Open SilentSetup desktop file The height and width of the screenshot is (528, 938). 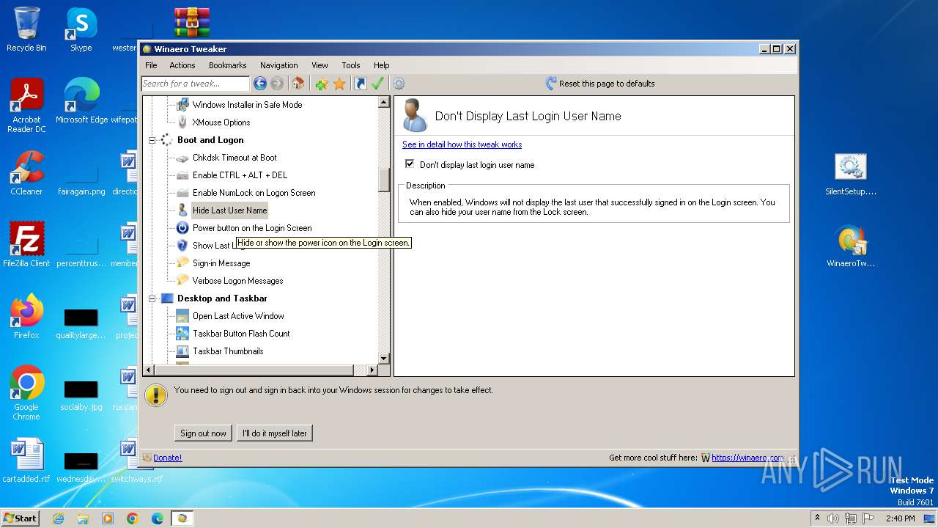tap(851, 175)
